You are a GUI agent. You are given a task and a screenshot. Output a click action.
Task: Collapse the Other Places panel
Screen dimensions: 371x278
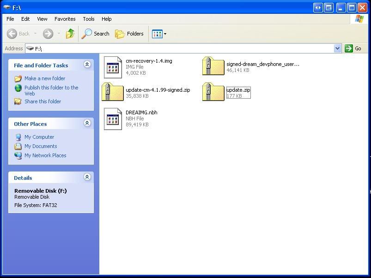87,123
